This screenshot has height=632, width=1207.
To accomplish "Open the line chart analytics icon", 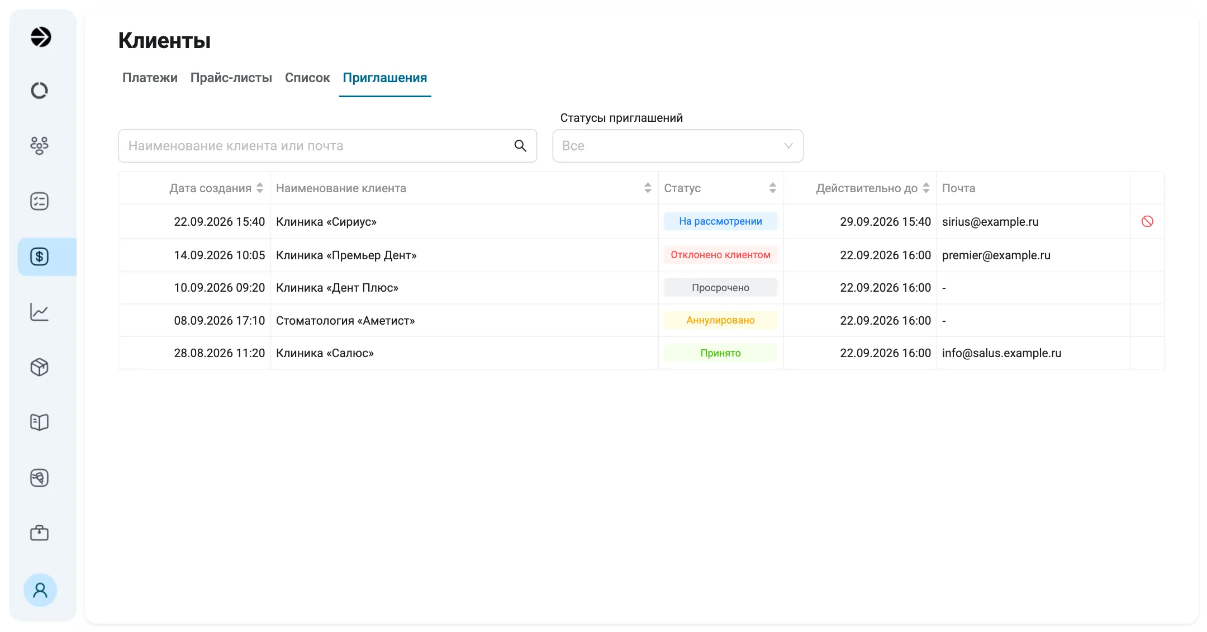I will click(x=39, y=312).
